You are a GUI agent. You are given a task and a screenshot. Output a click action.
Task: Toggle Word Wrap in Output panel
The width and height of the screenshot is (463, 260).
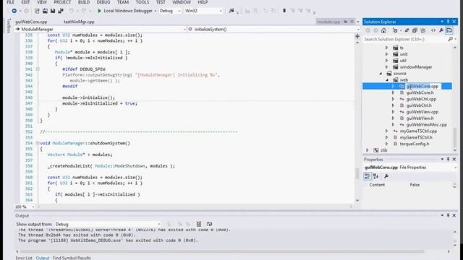(209, 224)
